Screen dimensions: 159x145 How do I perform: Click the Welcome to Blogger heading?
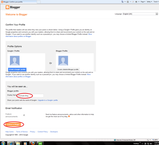click(x=16, y=14)
